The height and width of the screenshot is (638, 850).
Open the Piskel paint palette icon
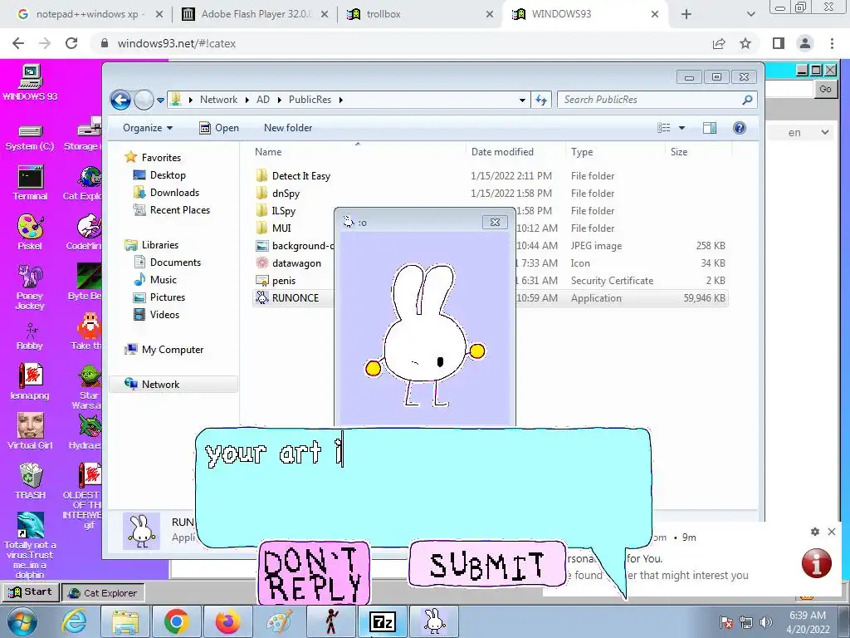(30, 233)
